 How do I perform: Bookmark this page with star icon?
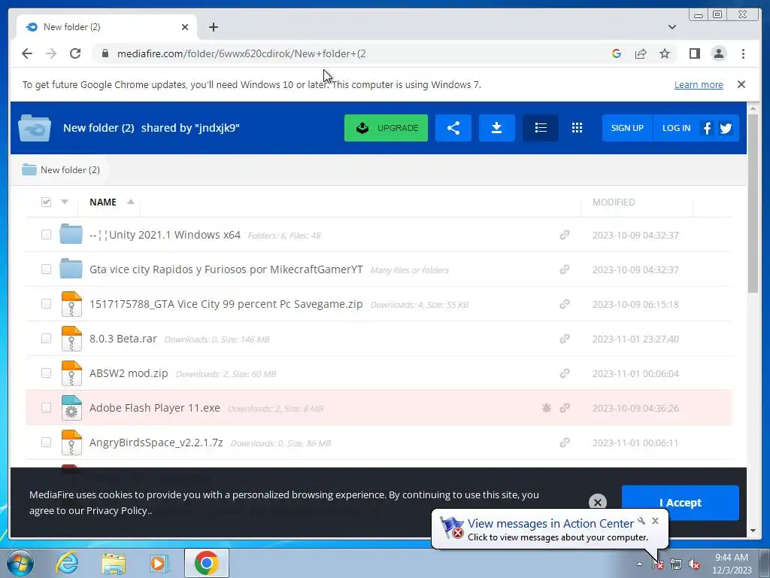[x=665, y=53]
